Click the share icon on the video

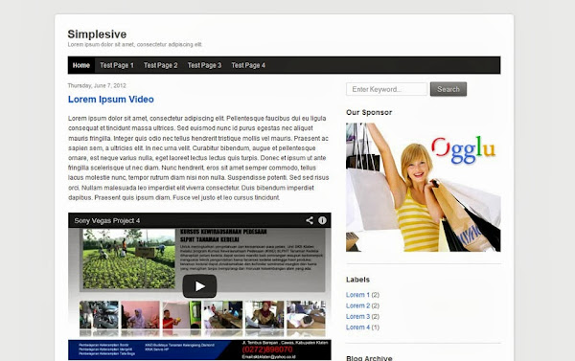310,220
